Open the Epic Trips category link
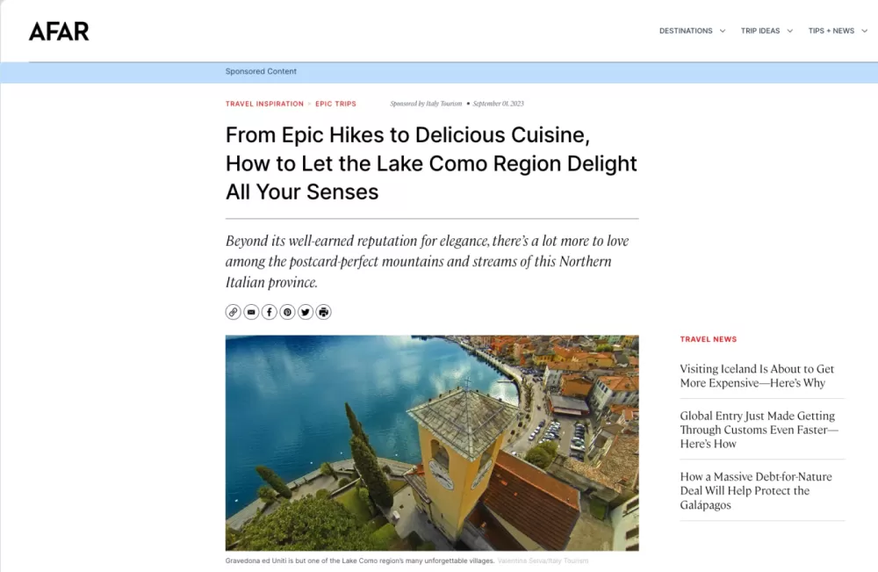This screenshot has width=878, height=572. 335,104
